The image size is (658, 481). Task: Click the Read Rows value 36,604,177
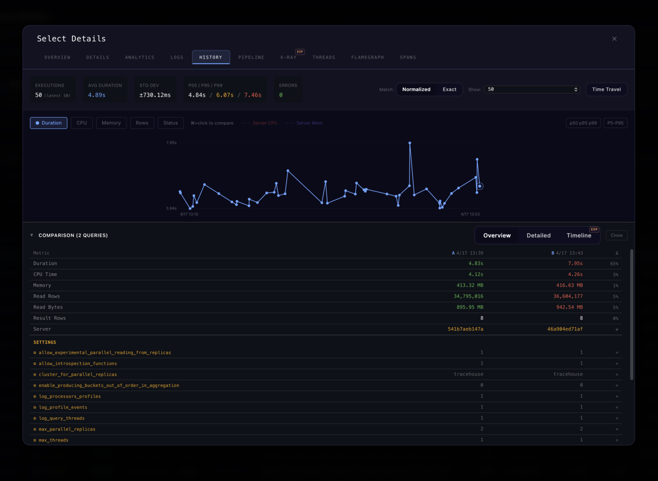click(x=568, y=296)
